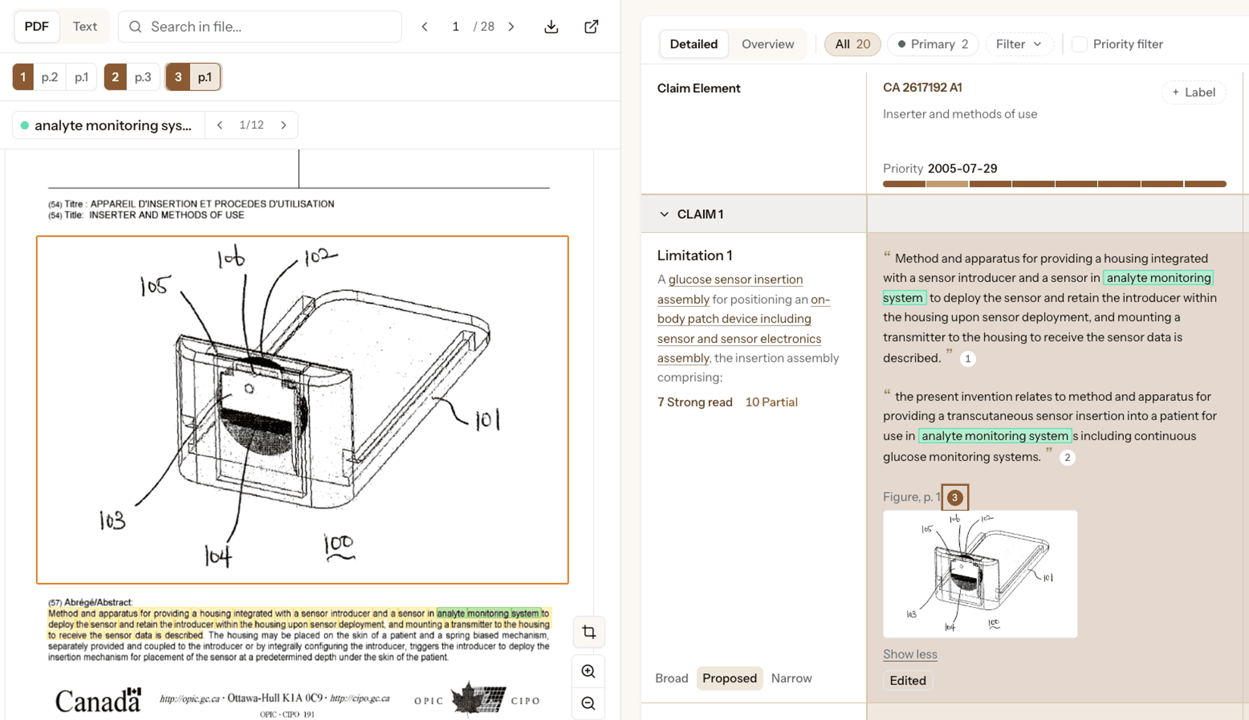Activate the crop snippet tool

[588, 632]
